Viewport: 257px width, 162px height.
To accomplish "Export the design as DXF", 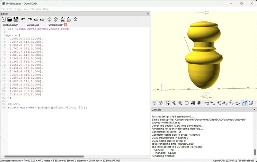I will (69, 20).
